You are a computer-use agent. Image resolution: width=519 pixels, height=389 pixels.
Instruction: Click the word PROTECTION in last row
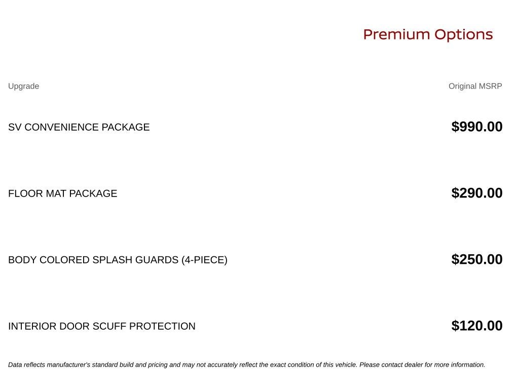point(162,326)
